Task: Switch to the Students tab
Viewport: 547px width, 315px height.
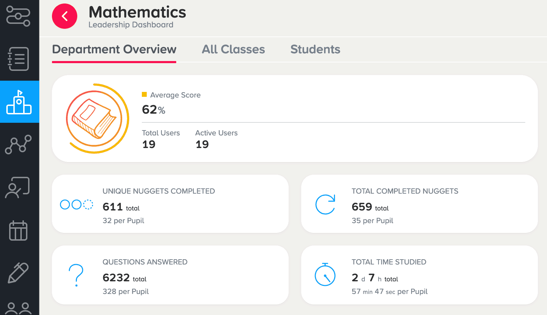Action: pyautogui.click(x=315, y=49)
